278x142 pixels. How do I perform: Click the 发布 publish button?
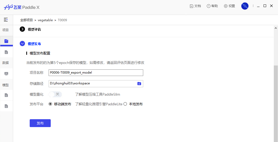(x=40, y=123)
